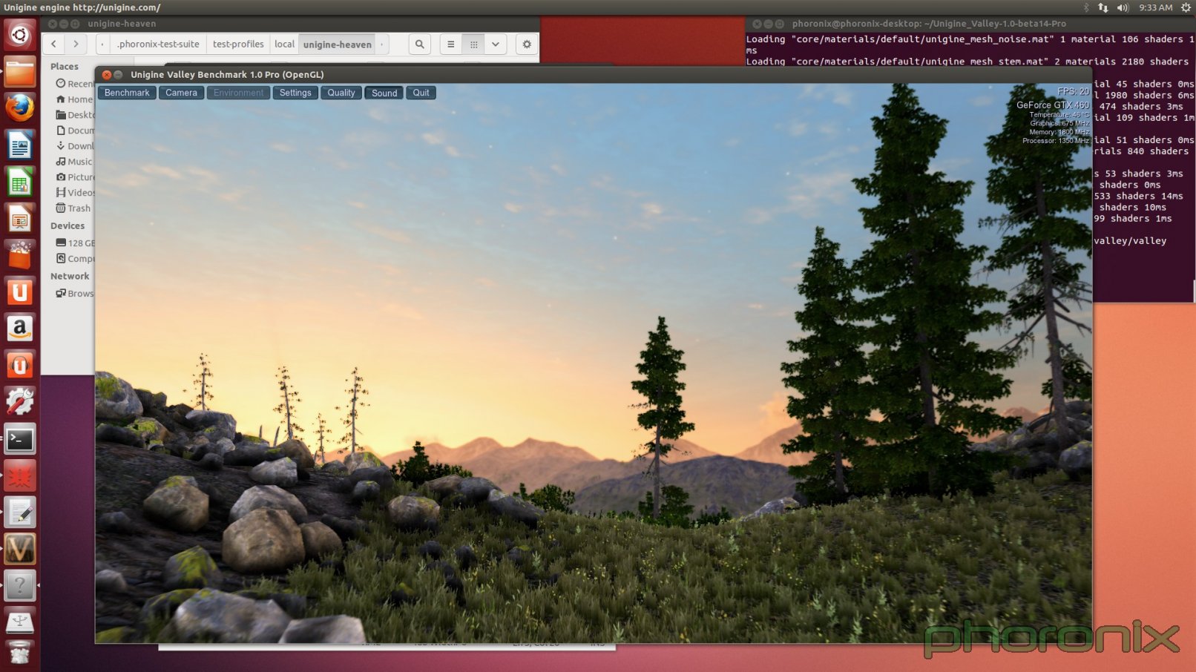
Task: Open Computer in Devices sidebar
Action: pos(75,259)
